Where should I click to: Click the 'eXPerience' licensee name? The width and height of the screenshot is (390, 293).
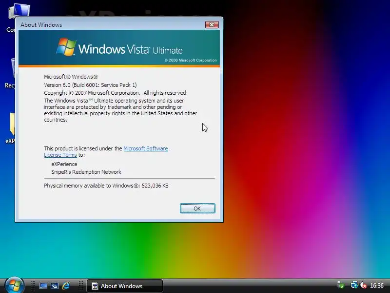pyautogui.click(x=64, y=164)
